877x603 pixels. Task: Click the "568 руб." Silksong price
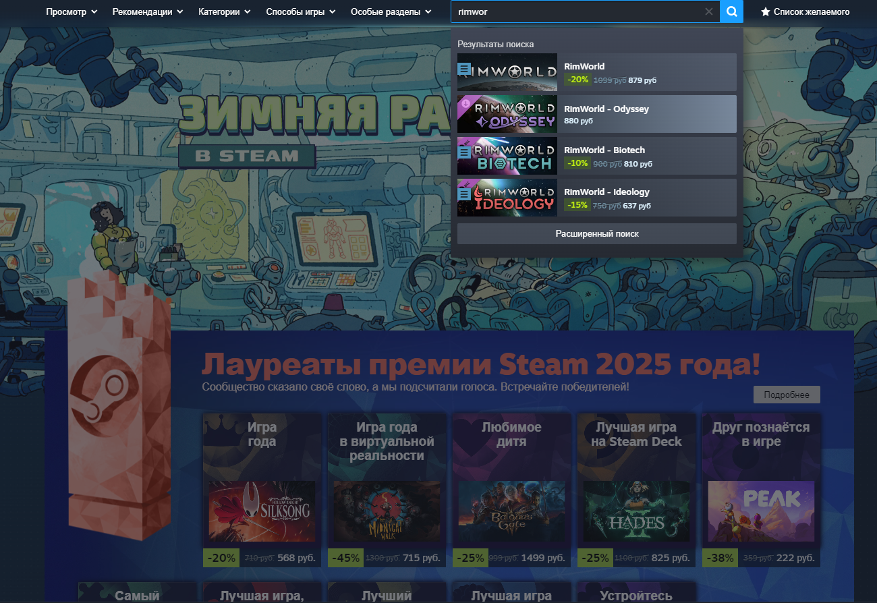click(296, 558)
